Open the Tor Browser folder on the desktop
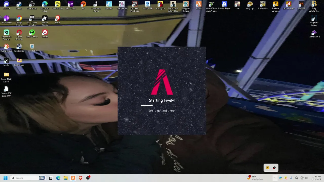Image resolution: width=324 pixels, height=182 pixels. (19, 62)
